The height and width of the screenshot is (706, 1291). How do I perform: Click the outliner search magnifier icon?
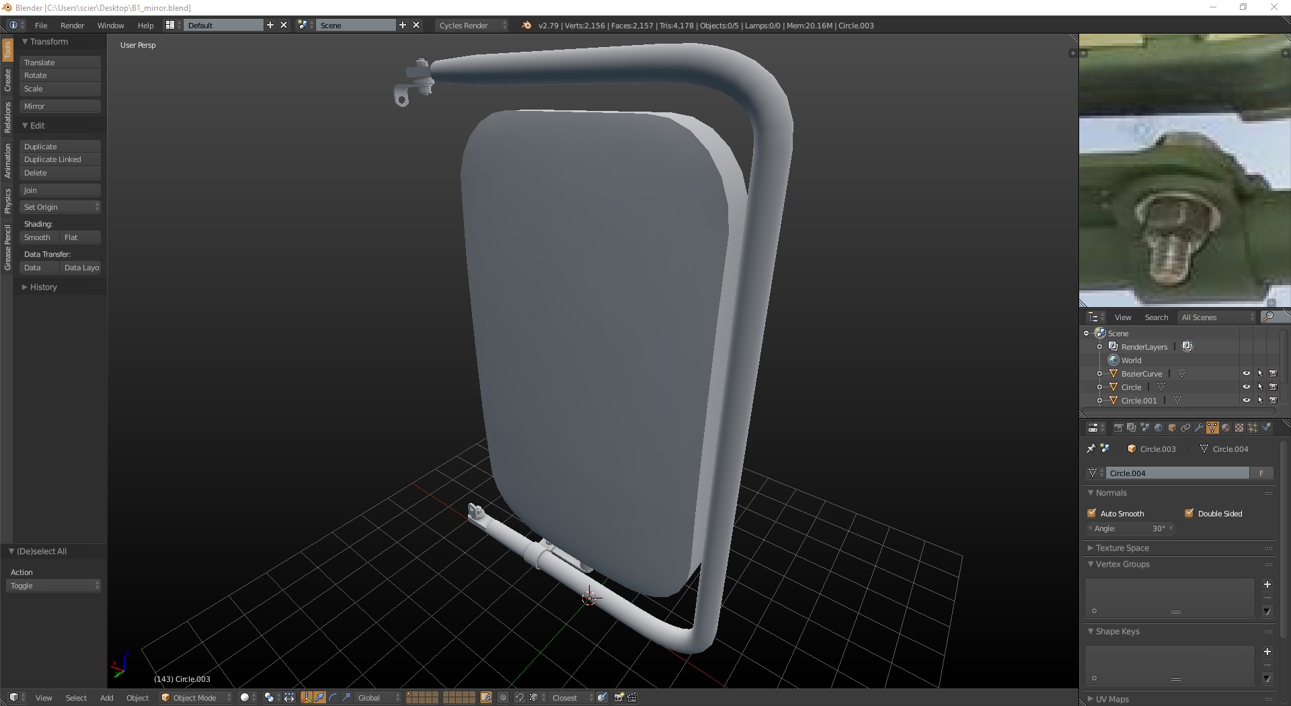point(1268,317)
